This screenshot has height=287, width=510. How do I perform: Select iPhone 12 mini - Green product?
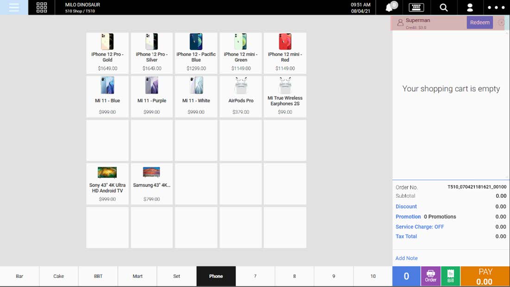coord(241,53)
